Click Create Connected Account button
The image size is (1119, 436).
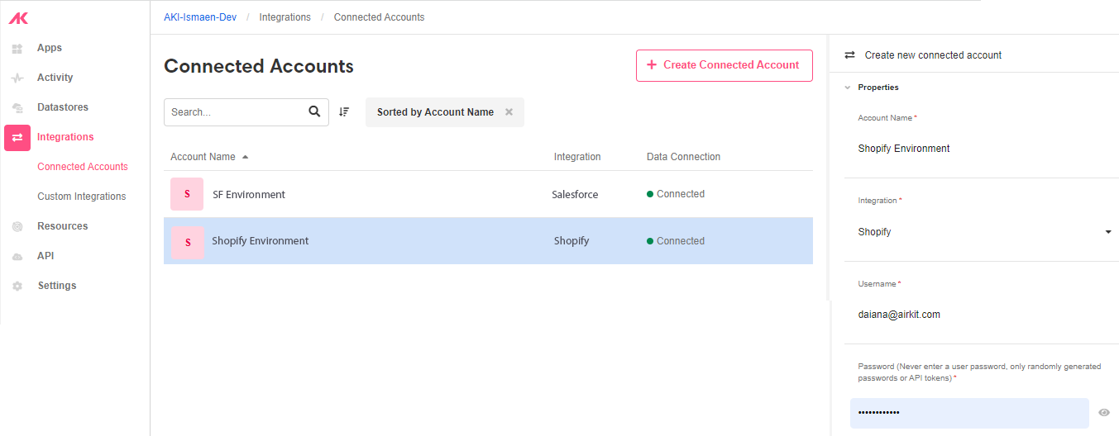click(724, 65)
